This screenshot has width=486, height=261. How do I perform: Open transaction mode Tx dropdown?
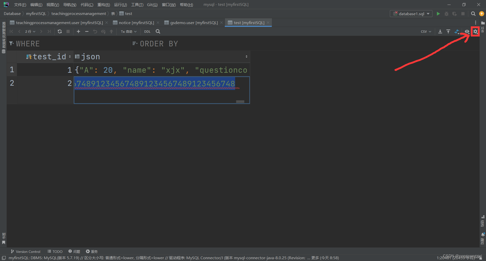(x=129, y=31)
